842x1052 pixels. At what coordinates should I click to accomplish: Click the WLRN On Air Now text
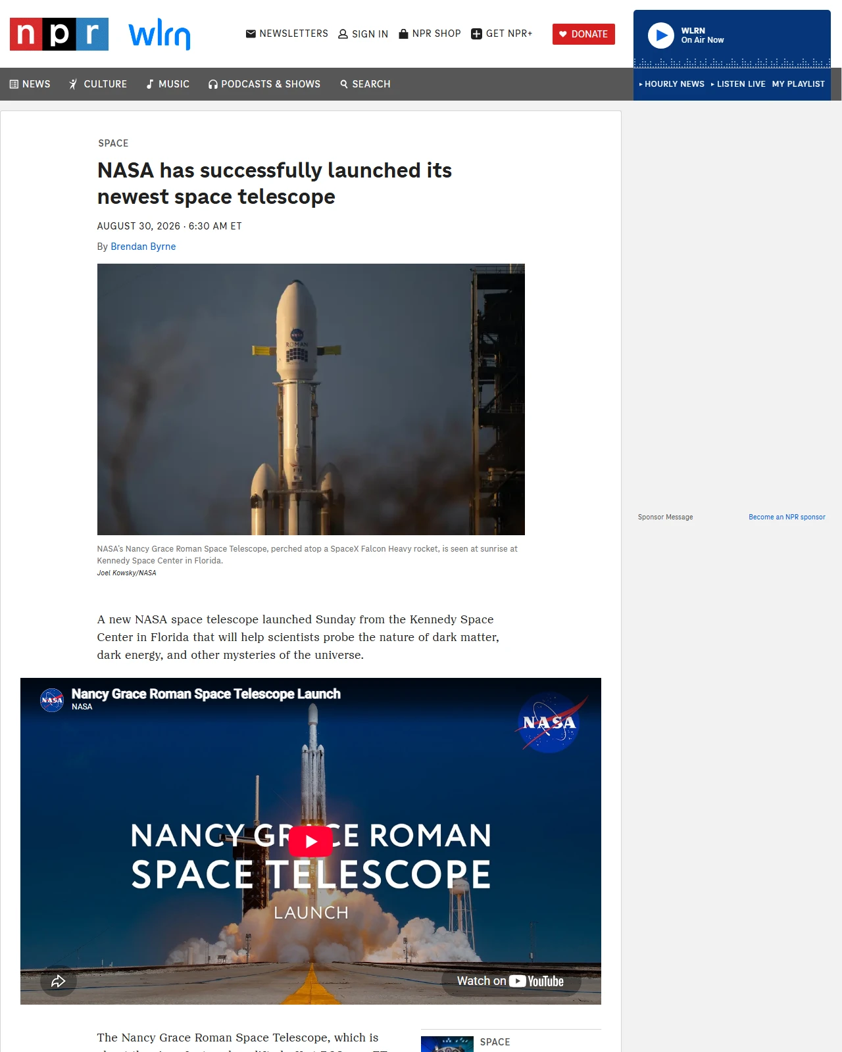702,36
